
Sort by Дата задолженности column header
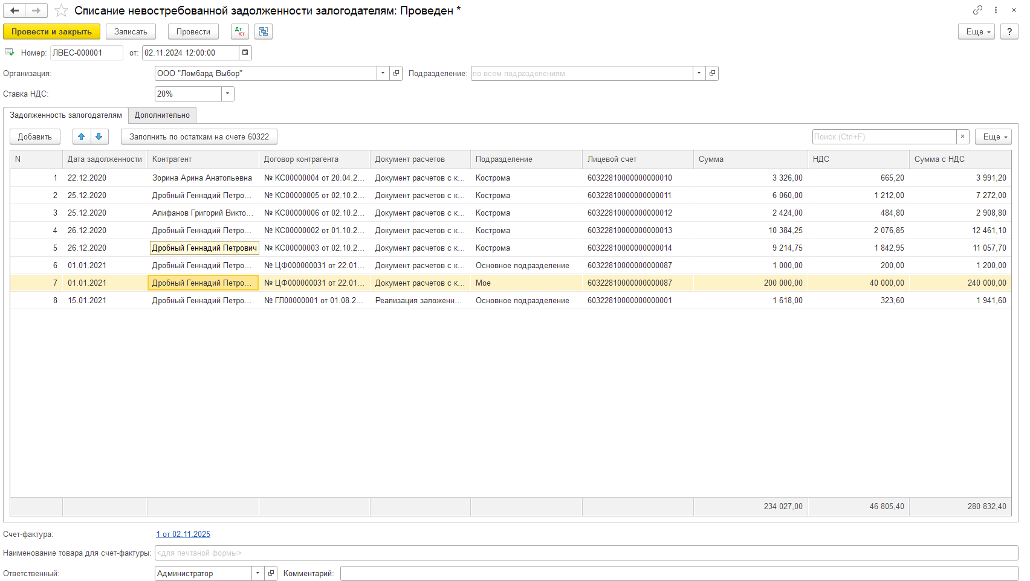click(105, 159)
